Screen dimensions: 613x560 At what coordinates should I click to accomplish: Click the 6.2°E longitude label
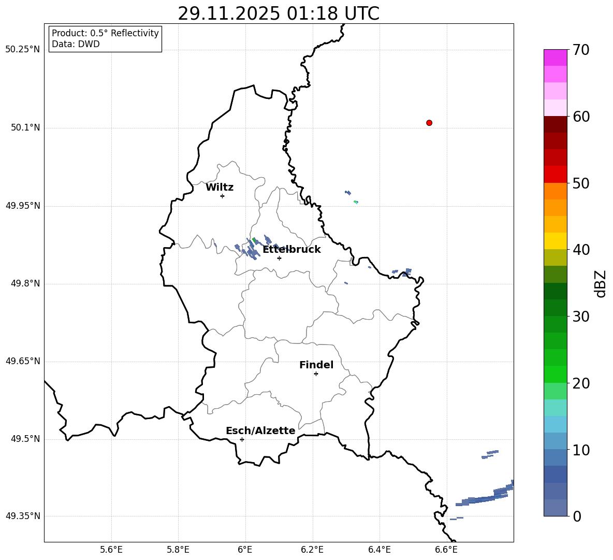(x=312, y=550)
